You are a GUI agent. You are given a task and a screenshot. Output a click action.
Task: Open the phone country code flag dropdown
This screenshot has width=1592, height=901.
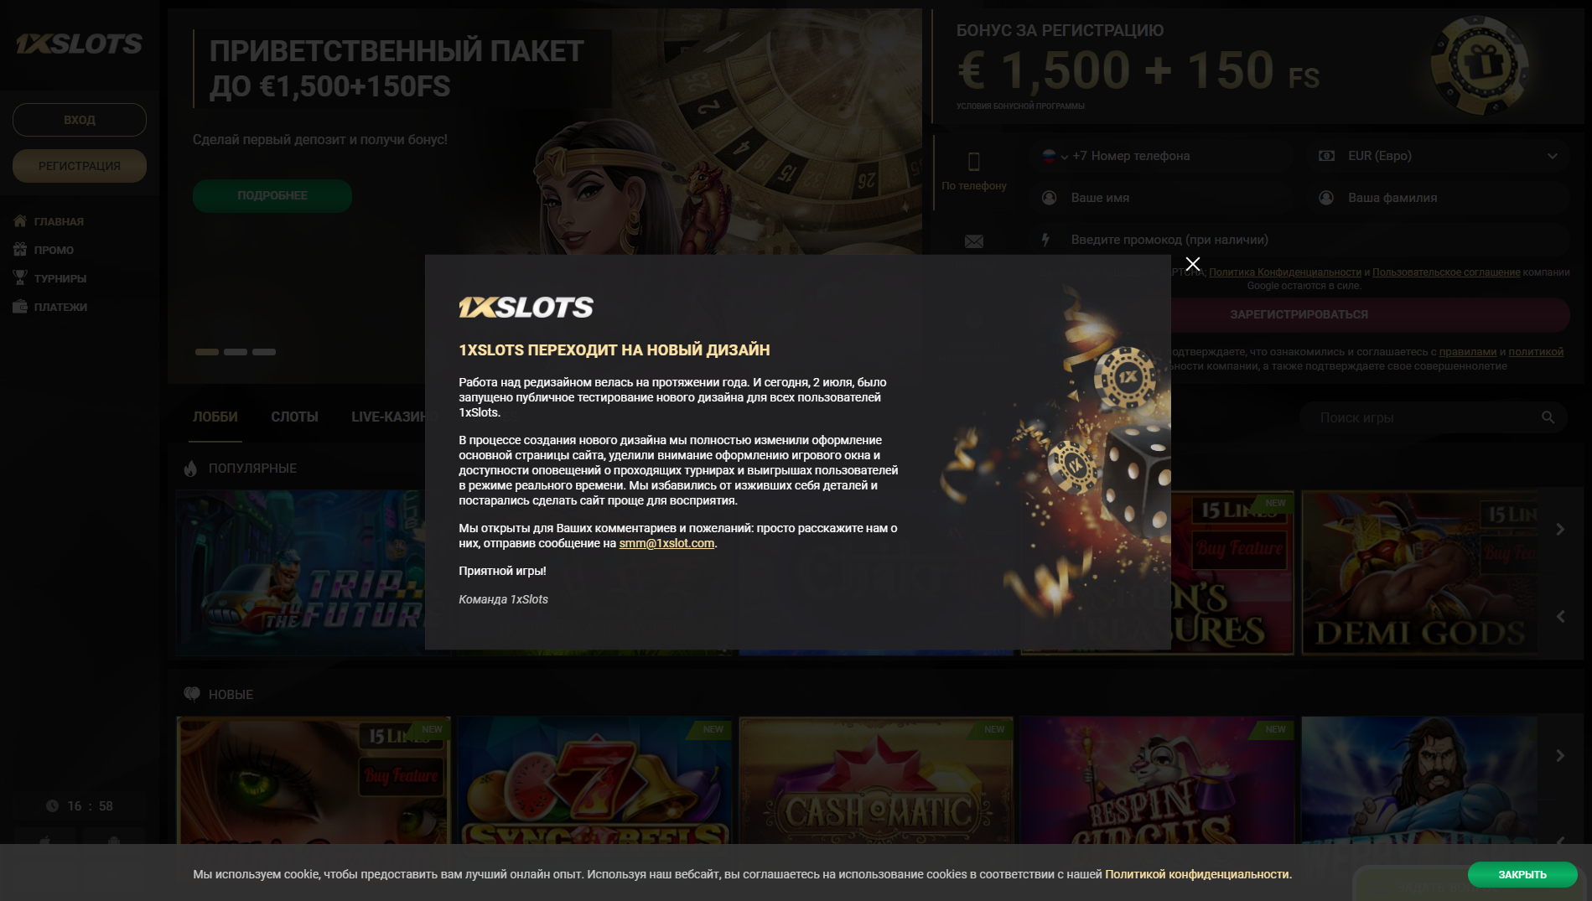[x=1055, y=156]
